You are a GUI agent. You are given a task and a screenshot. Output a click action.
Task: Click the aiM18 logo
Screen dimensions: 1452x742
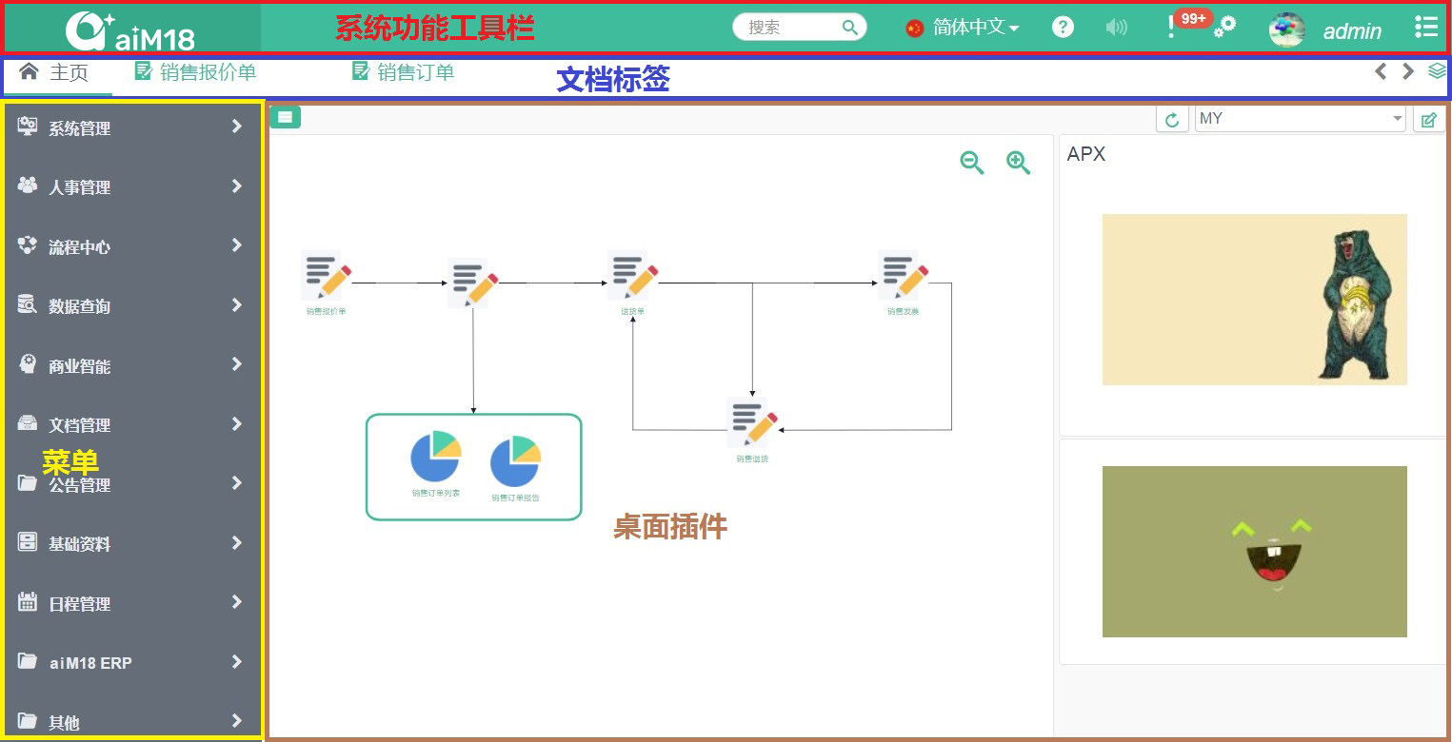[x=130, y=30]
